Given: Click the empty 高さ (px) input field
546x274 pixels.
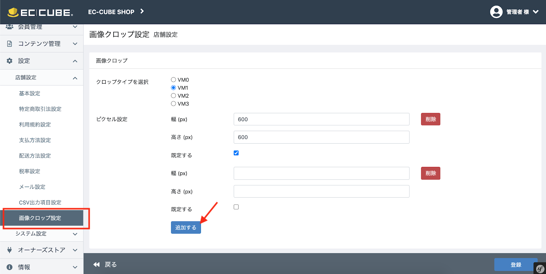Looking at the screenshot, I should pos(321,191).
